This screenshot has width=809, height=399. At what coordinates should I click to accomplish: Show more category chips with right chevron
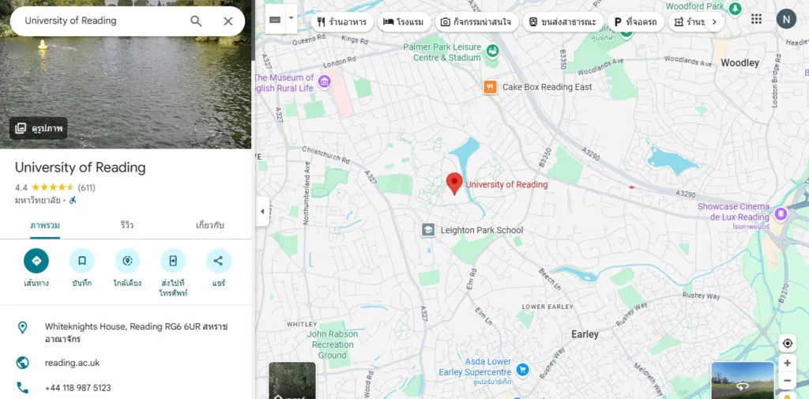[x=714, y=21]
